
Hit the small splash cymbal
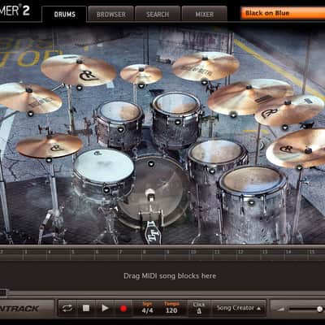[x=141, y=74]
